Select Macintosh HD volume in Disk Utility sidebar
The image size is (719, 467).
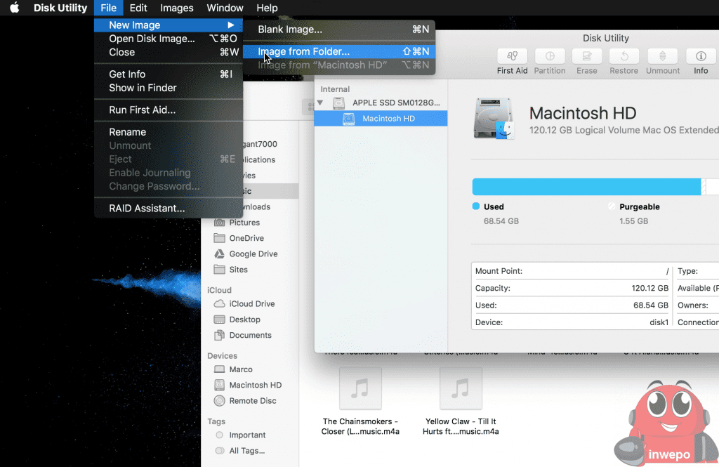(381, 119)
